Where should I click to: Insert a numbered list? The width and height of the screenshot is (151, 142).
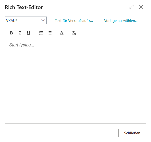(41, 33)
